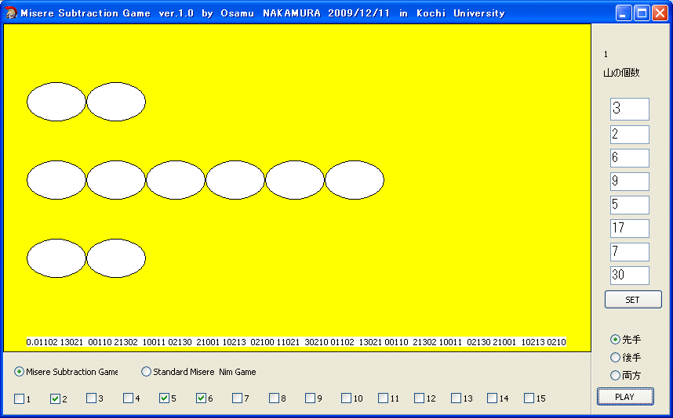Click the input field containing 2
This screenshot has height=418, width=673.
point(630,135)
